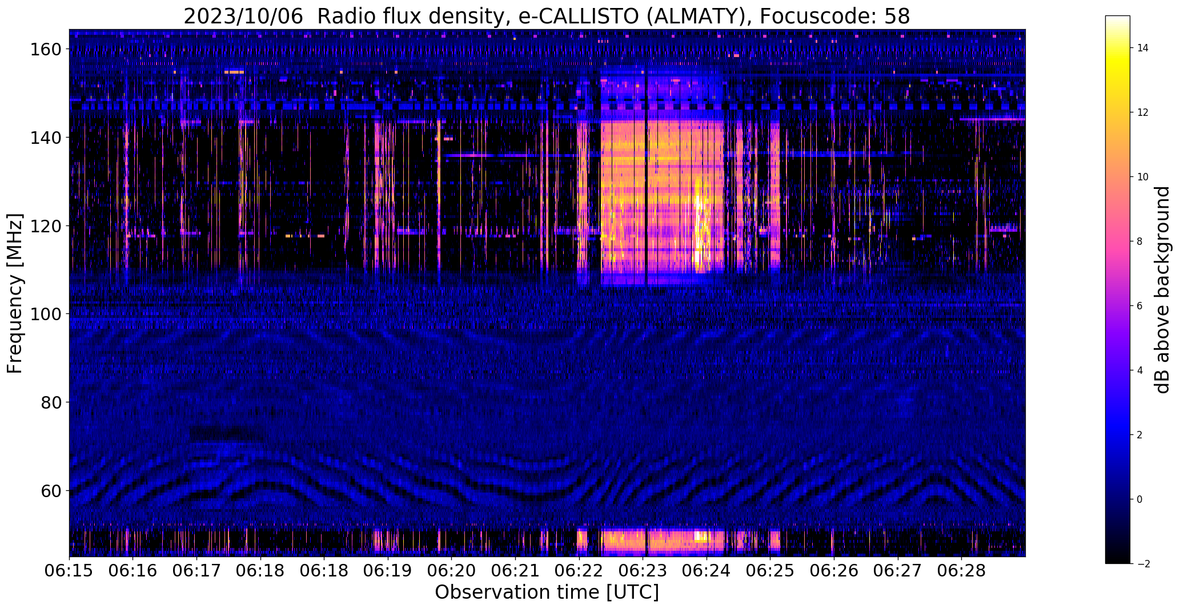This screenshot has width=1180, height=609.
Task: Click the colorbar tick label 6
Action: click(x=1139, y=306)
